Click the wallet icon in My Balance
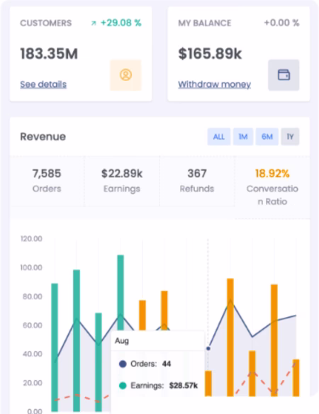Viewport: 319px width, 414px height. (284, 75)
